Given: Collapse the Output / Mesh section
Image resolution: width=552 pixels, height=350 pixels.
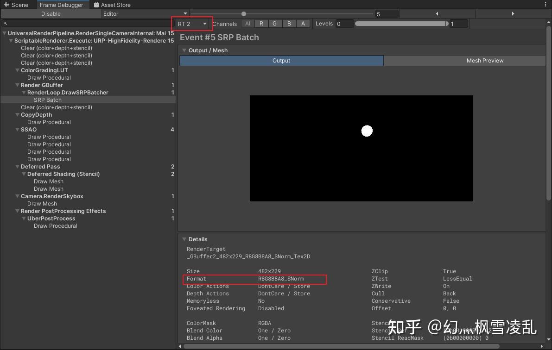Looking at the screenshot, I should [184, 50].
